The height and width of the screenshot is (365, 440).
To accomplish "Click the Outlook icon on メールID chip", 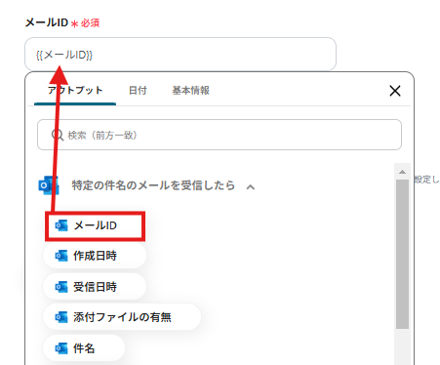I will tap(61, 225).
